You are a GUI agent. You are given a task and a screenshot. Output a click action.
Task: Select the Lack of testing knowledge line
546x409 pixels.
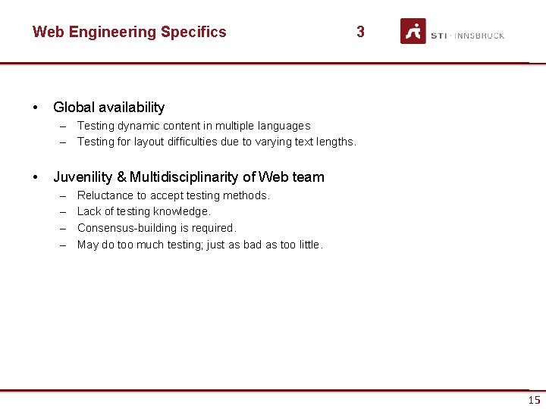click(144, 211)
